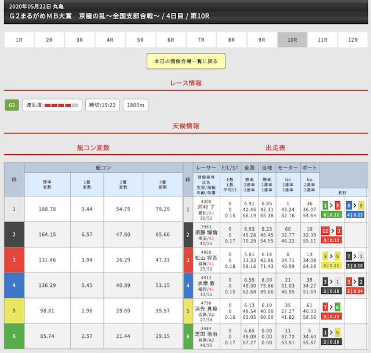Go to the 5R race tab
Image resolution: width=371 pixels, height=353 pixels.
pyautogui.click(x=140, y=40)
